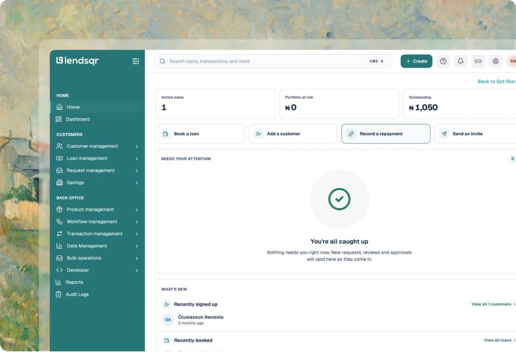This screenshot has width=516, height=352.
Task: Click Book a loan button
Action: [x=200, y=134]
